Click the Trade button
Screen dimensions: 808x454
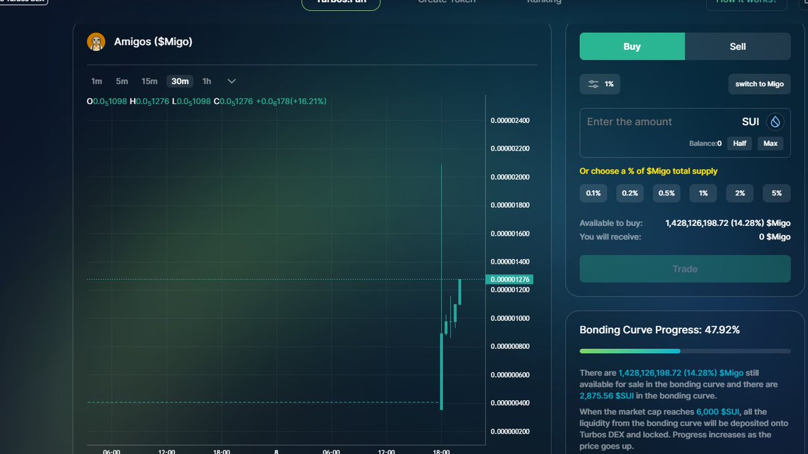[685, 269]
